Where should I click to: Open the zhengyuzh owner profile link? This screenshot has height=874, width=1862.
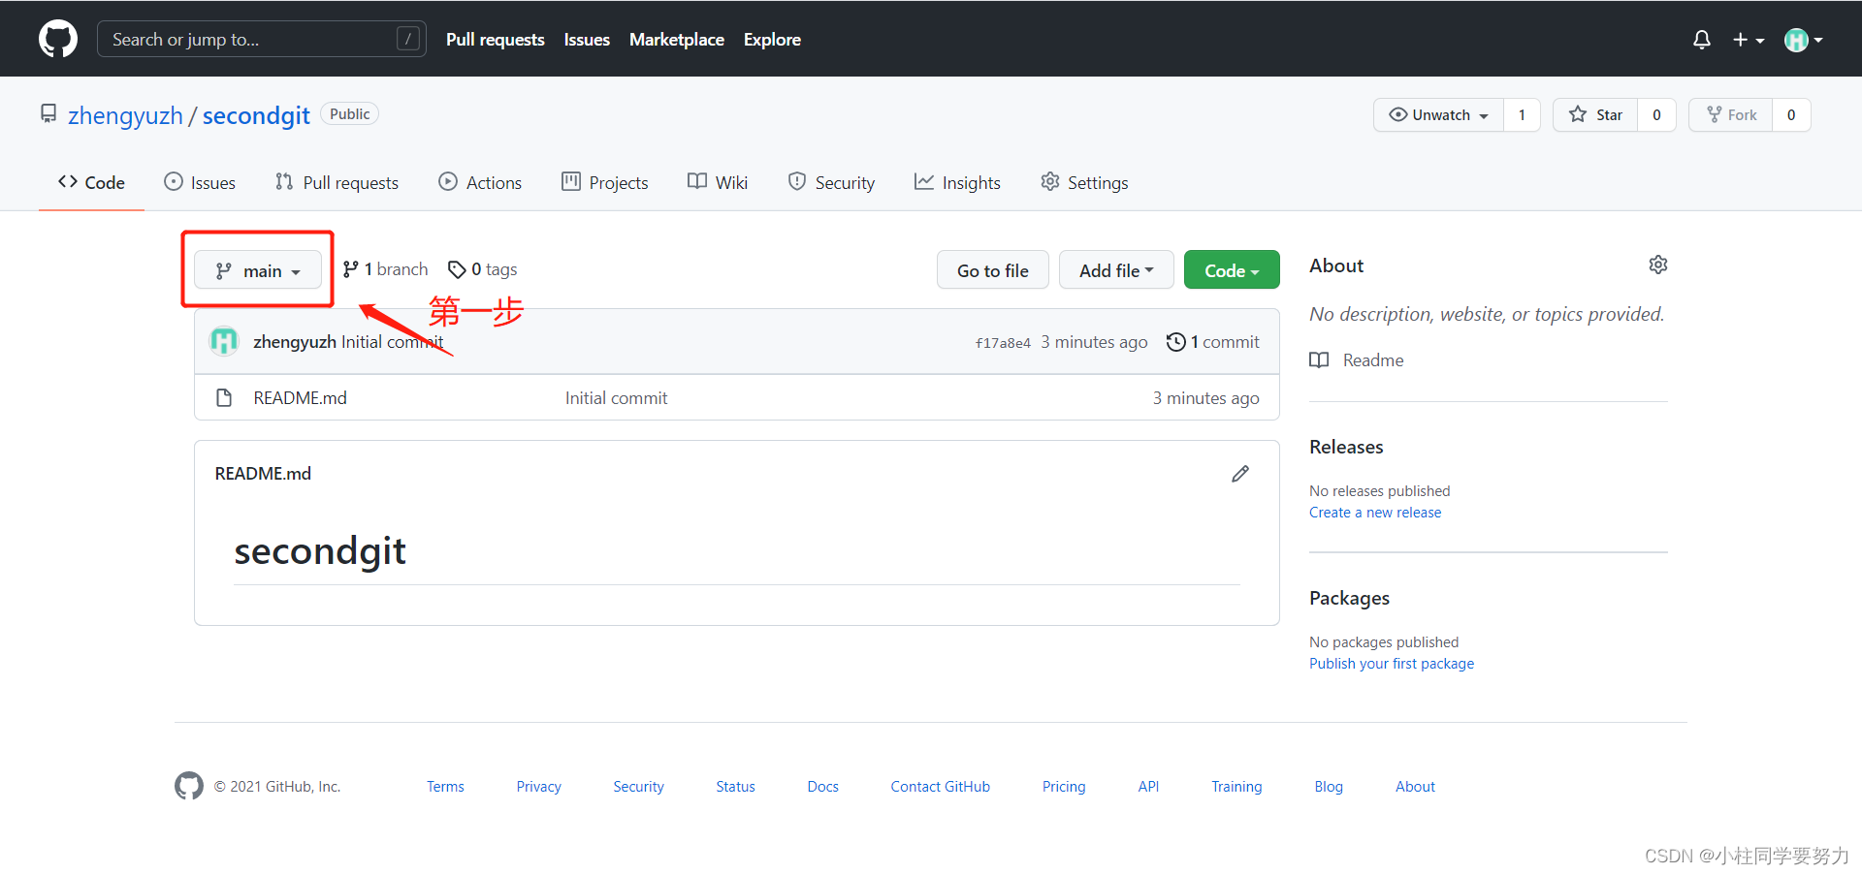125,115
